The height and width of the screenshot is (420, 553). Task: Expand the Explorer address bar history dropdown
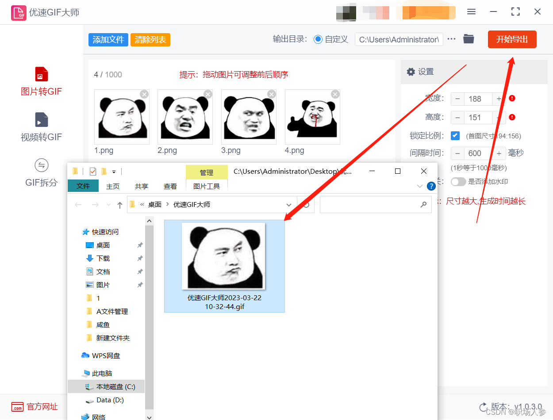[289, 205]
